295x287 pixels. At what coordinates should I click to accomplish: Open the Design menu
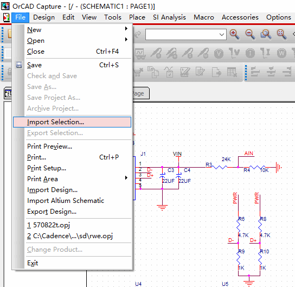pyautogui.click(x=44, y=17)
